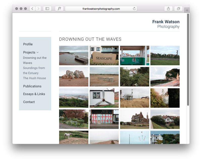This screenshot has width=202, height=159.
Task: Click the vertical page scrollbar
Action: click(188, 60)
